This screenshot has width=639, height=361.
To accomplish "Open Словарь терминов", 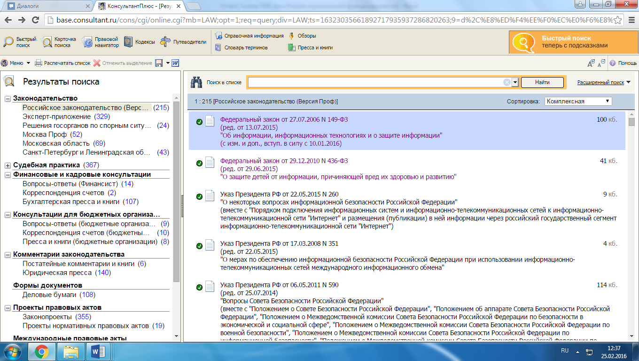I will click(x=242, y=47).
